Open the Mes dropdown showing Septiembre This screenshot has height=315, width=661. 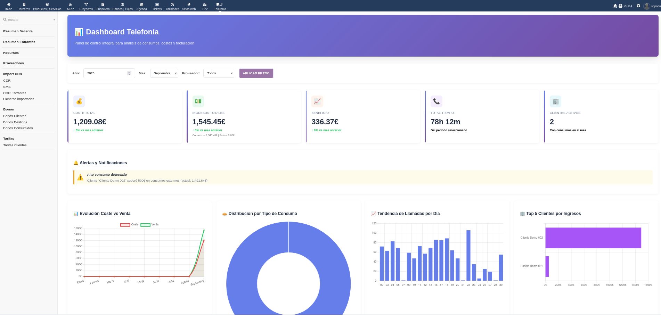click(164, 73)
